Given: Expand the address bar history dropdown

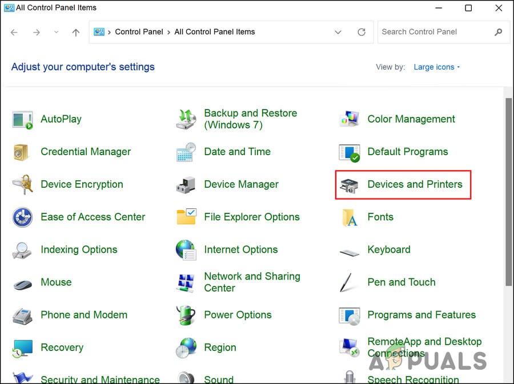Looking at the screenshot, I should point(338,33).
